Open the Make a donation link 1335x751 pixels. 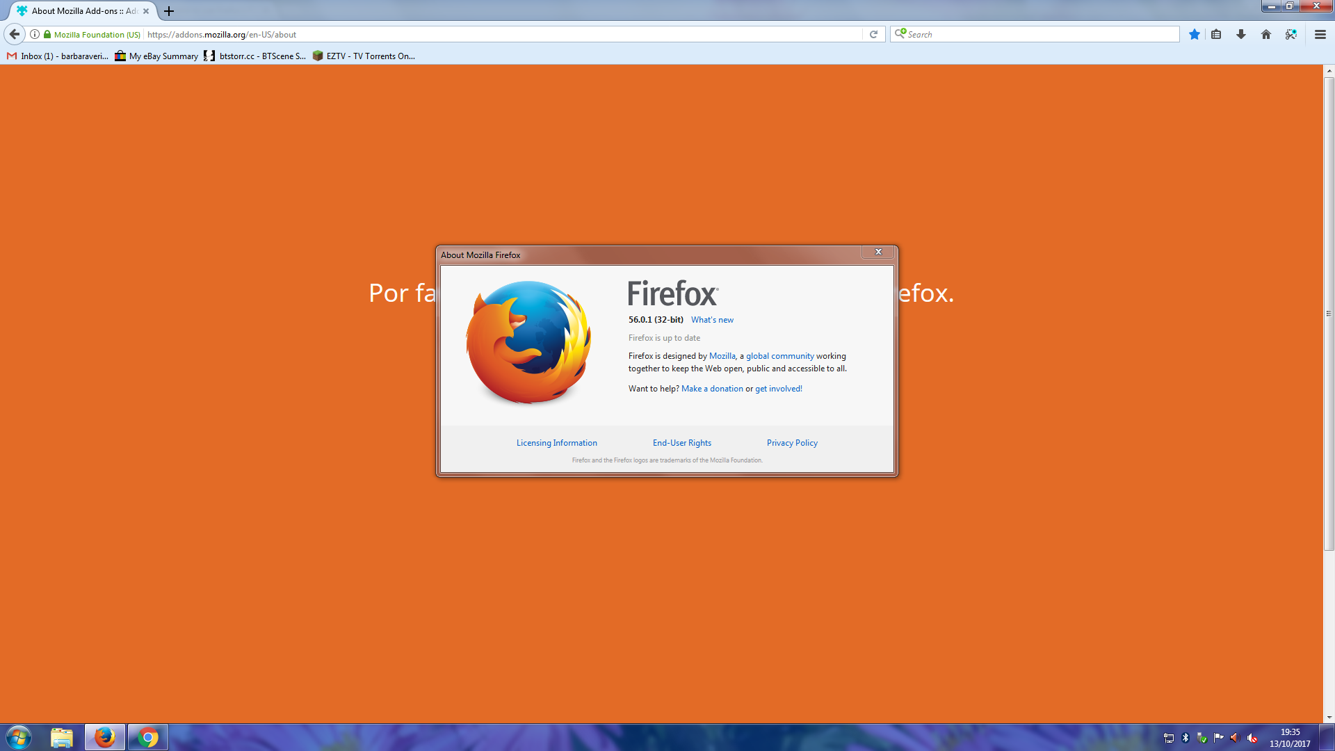tap(712, 389)
